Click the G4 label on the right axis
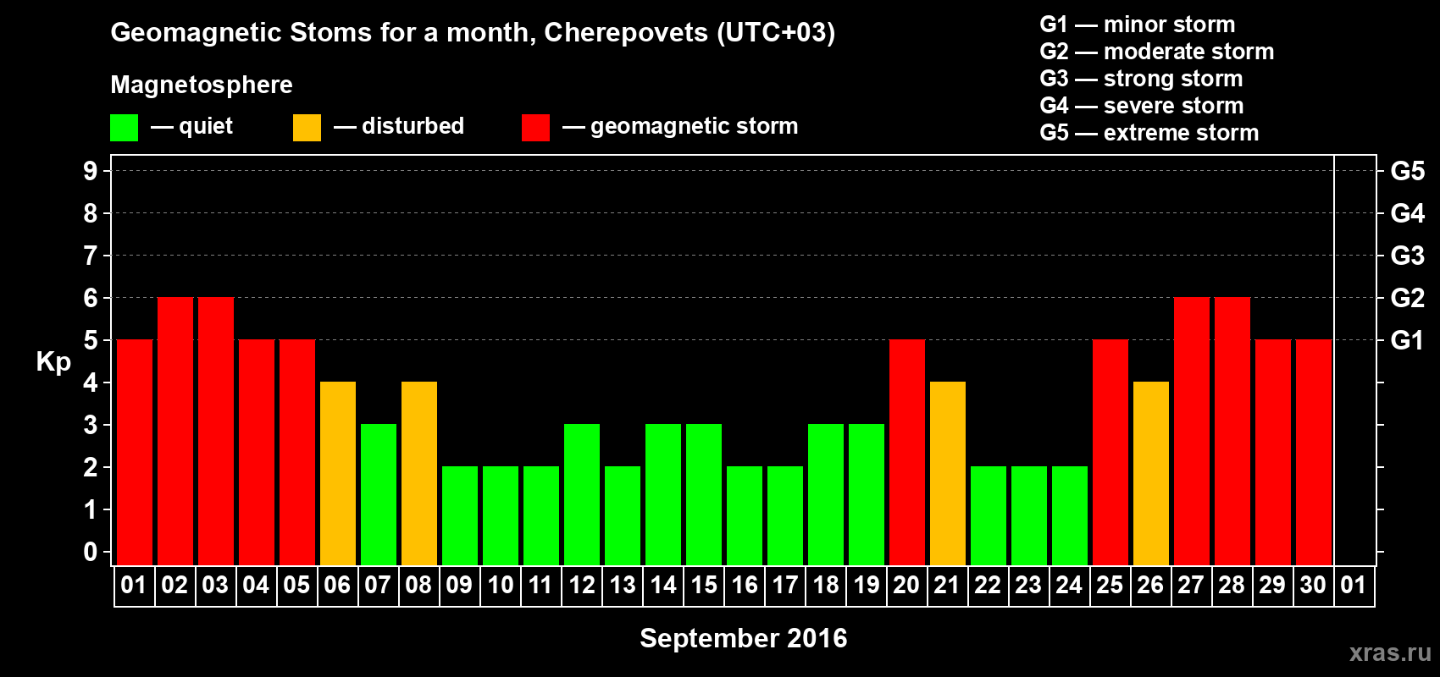Viewport: 1440px width, 677px height. [1408, 213]
